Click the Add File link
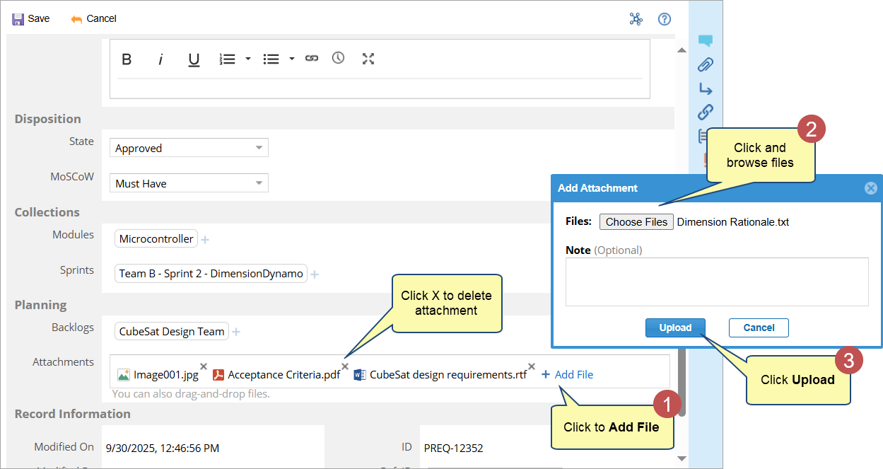Image resolution: width=883 pixels, height=469 pixels. (x=568, y=374)
